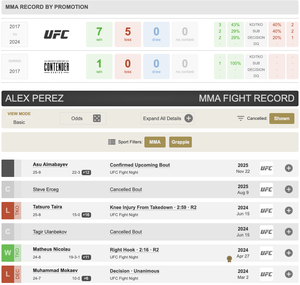Click the list icon beside Sport Filters
The height and width of the screenshot is (285, 300).
pyautogui.click(x=112, y=142)
